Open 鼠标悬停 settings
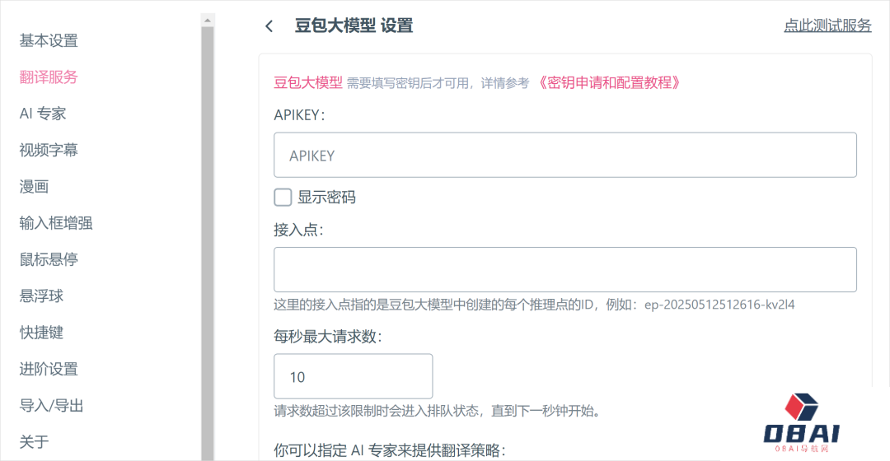Viewport: 890px width, 461px height. (49, 259)
